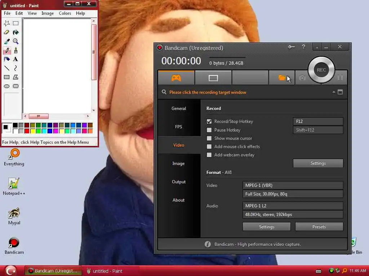This screenshot has width=369, height=276.
Task: Pick the black swatch in Paint's top palette row
Action: point(15,125)
